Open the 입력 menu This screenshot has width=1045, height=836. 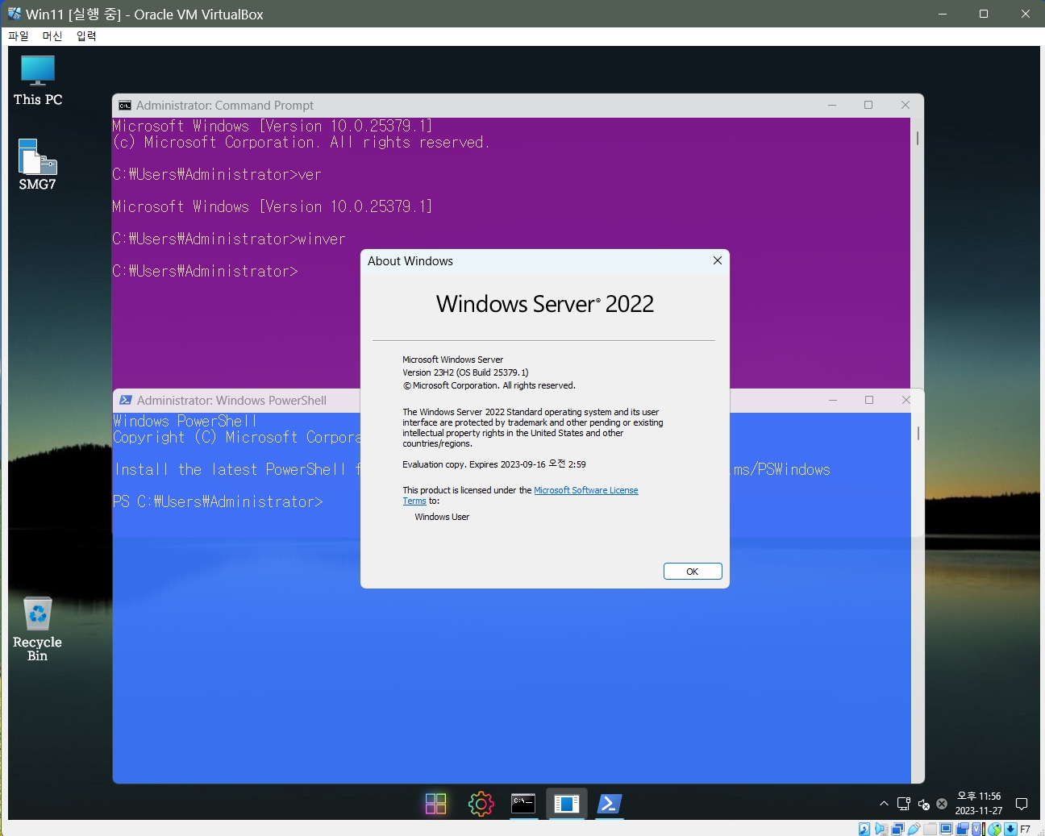(86, 36)
